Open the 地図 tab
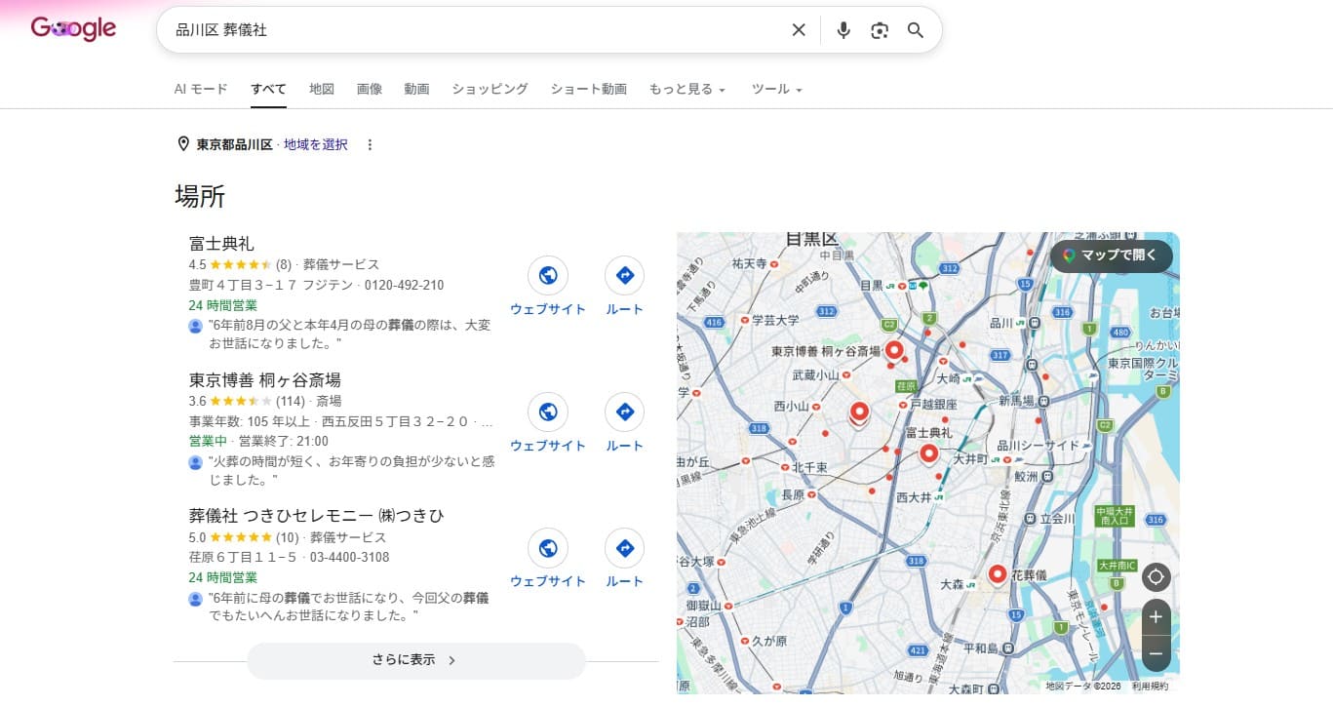This screenshot has height=707, width=1333. pos(322,89)
